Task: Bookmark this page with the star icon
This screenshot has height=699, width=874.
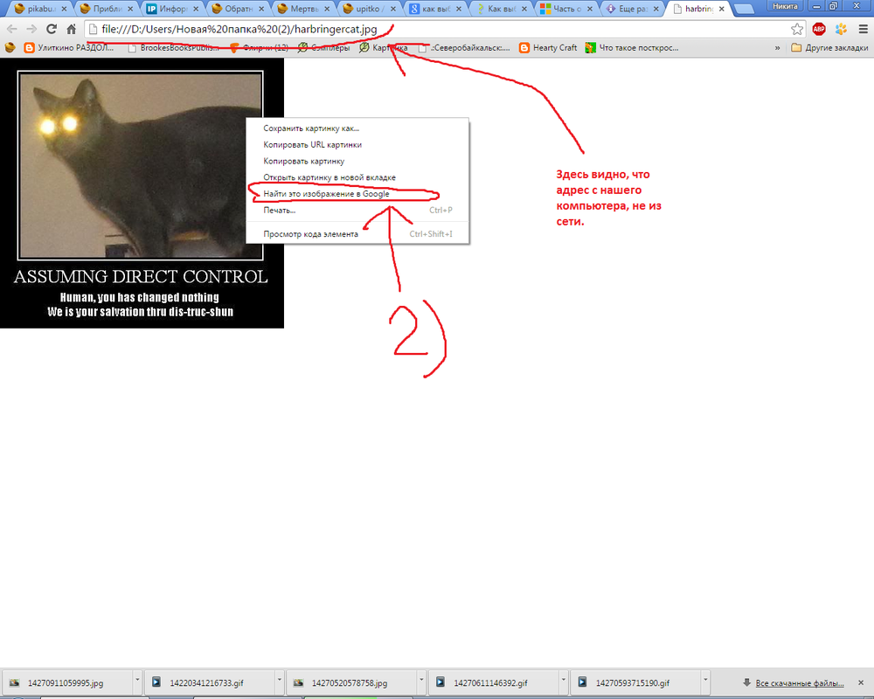Action: pyautogui.click(x=797, y=29)
